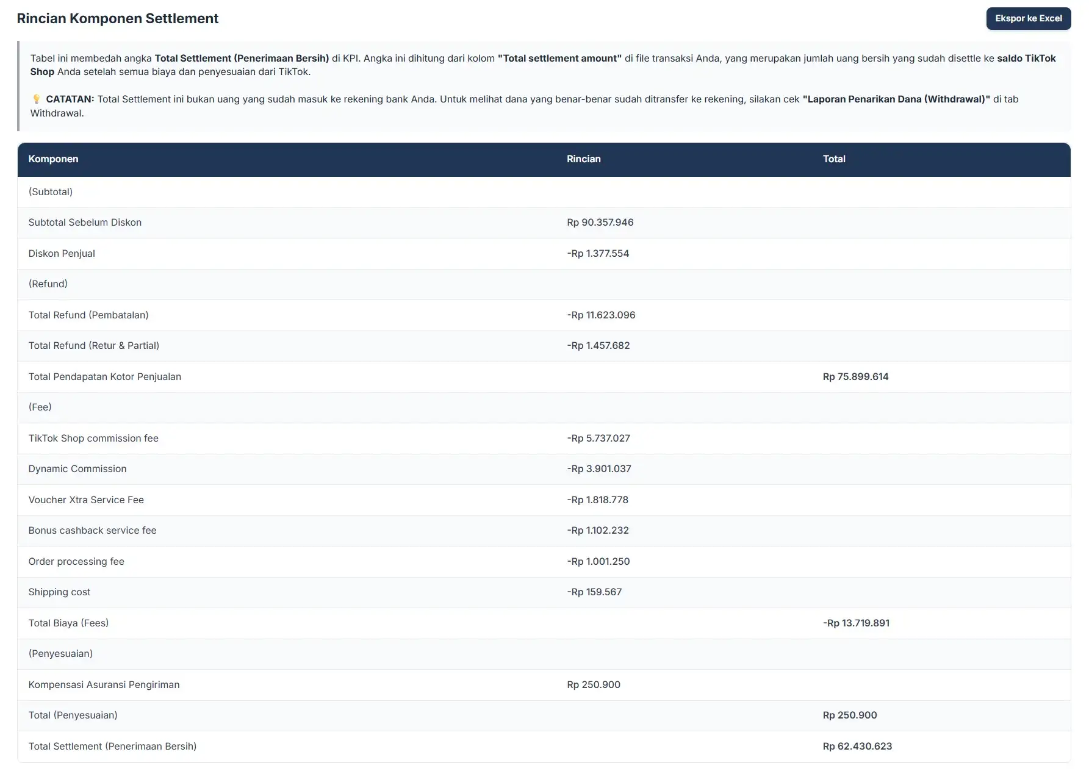Select the Total Refund (Pembatalan) row
Image resolution: width=1089 pixels, height=774 pixels.
(88, 315)
